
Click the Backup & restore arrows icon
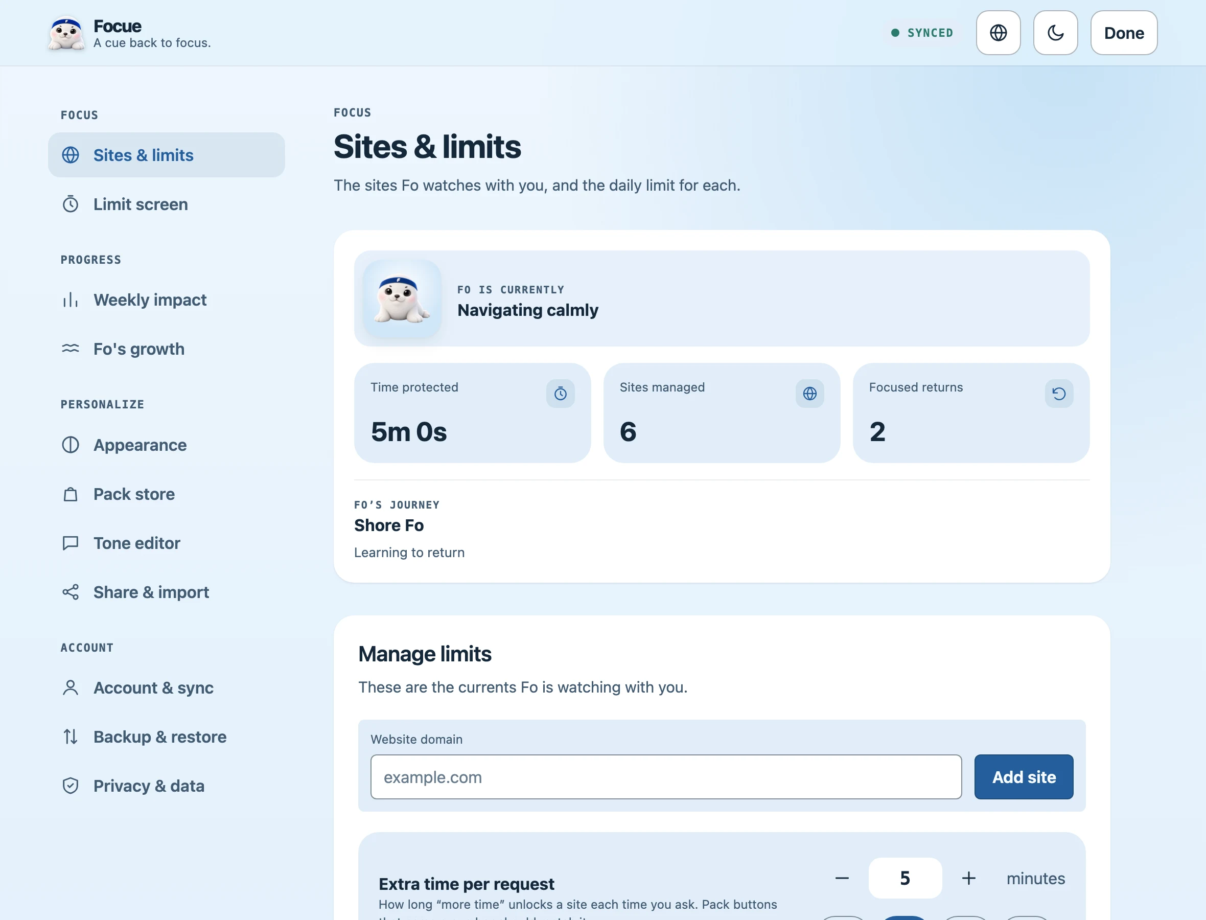pos(71,737)
